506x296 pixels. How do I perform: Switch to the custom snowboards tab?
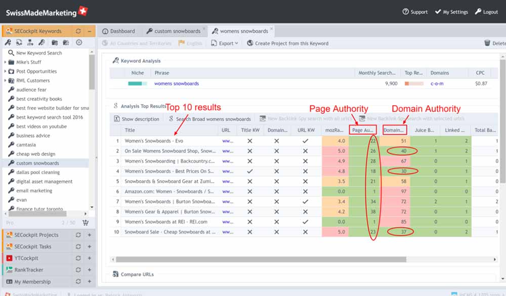click(x=173, y=31)
